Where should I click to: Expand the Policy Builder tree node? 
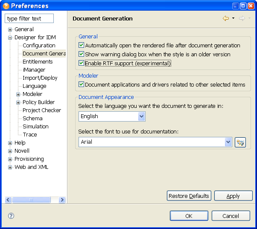tap(18, 103)
